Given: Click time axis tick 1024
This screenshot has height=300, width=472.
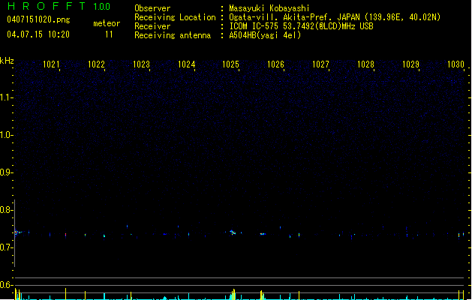Looking at the screenshot, I should (x=186, y=64).
